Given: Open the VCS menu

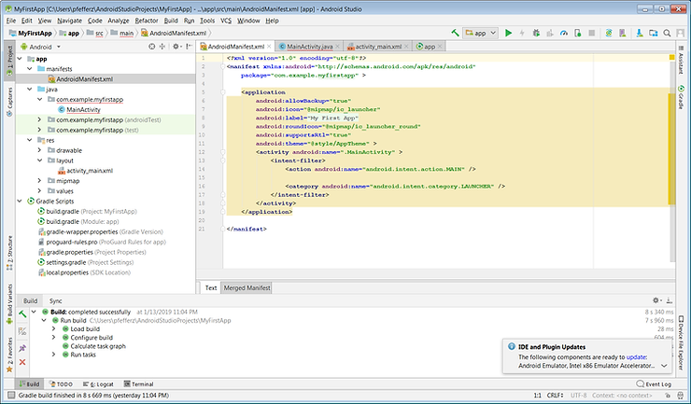Looking at the screenshot, I should point(226,21).
